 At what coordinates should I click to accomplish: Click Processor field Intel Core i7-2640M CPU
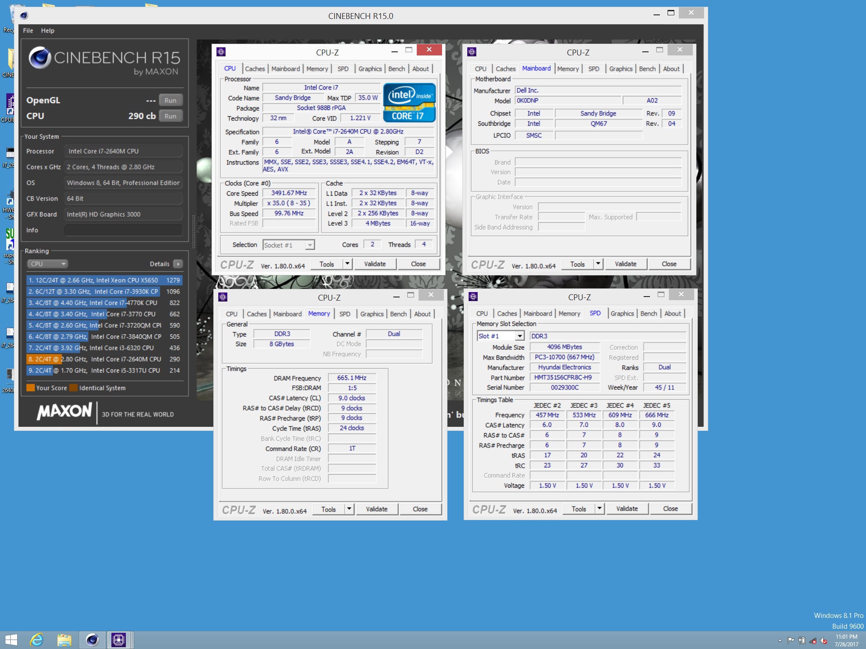click(x=123, y=151)
